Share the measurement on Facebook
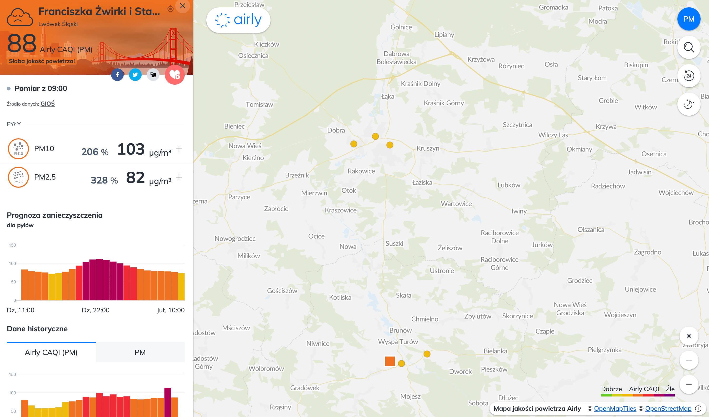This screenshot has width=709, height=417. coord(117,75)
